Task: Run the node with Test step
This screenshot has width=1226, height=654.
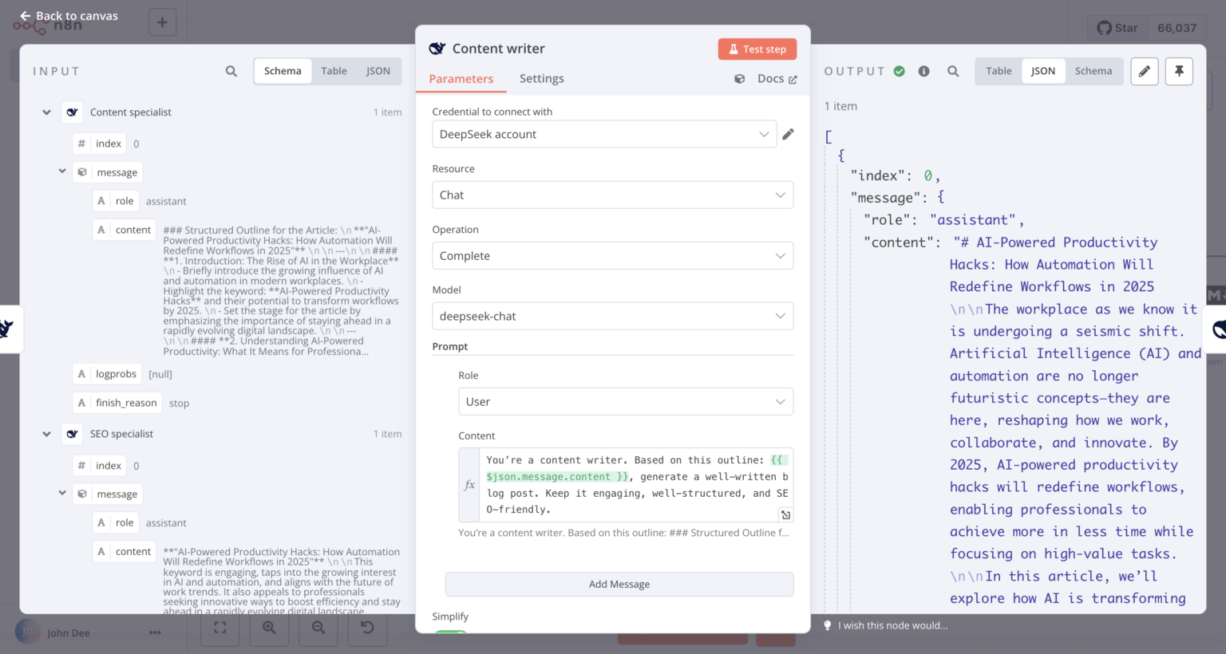Action: (757, 49)
